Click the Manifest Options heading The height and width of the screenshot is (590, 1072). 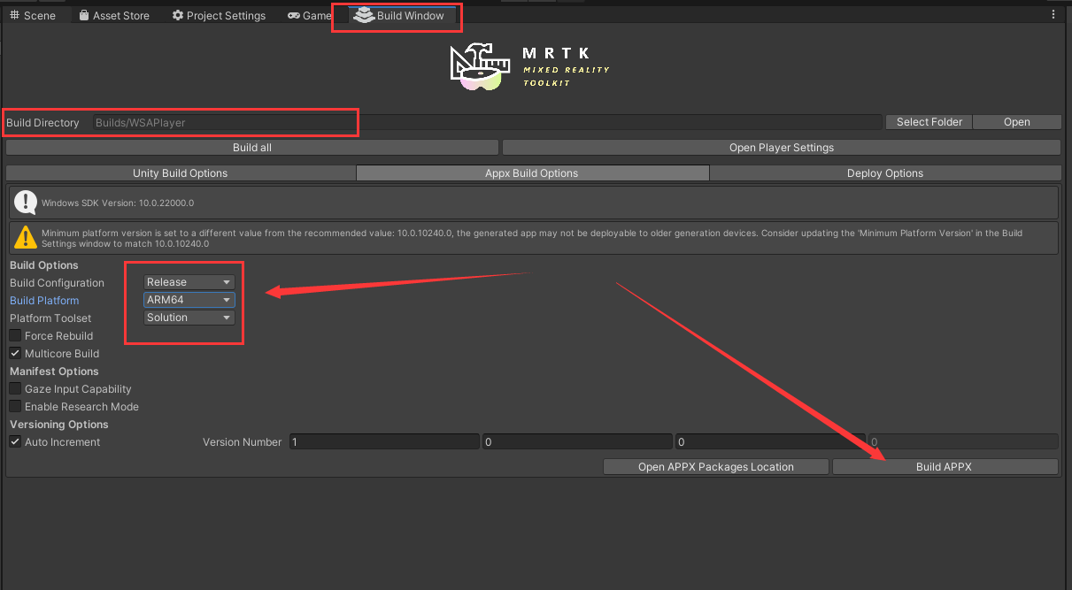54,372
